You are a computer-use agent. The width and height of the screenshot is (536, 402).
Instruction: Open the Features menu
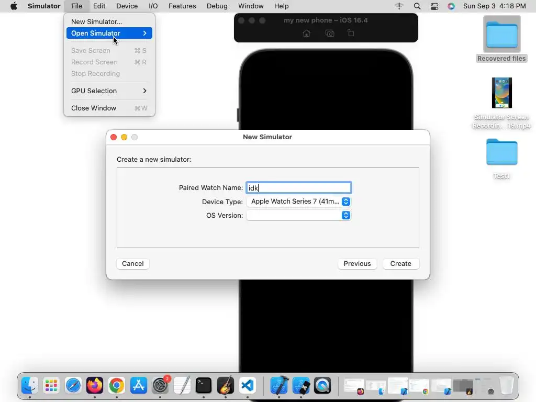(x=182, y=6)
